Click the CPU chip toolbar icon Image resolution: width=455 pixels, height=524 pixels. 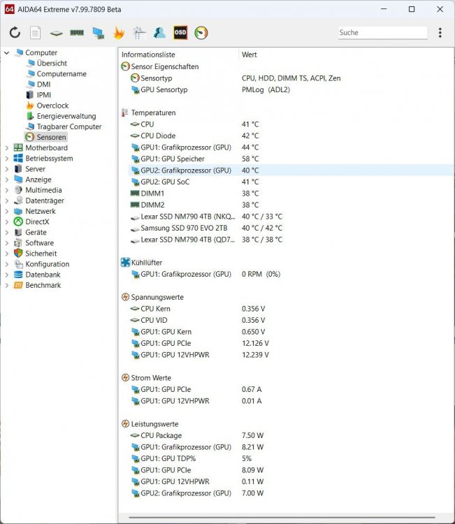56,33
